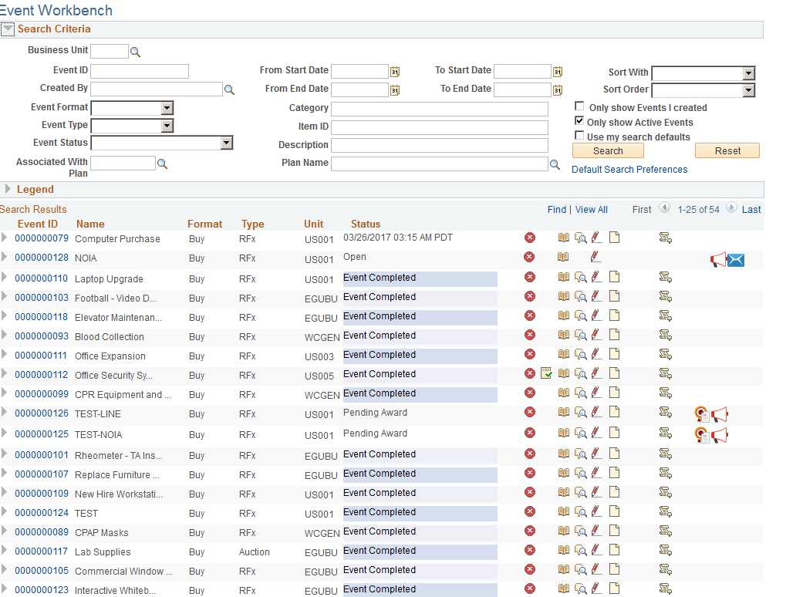Click the award icon on the TEST-LINE row
This screenshot has width=803, height=597.
702,413
